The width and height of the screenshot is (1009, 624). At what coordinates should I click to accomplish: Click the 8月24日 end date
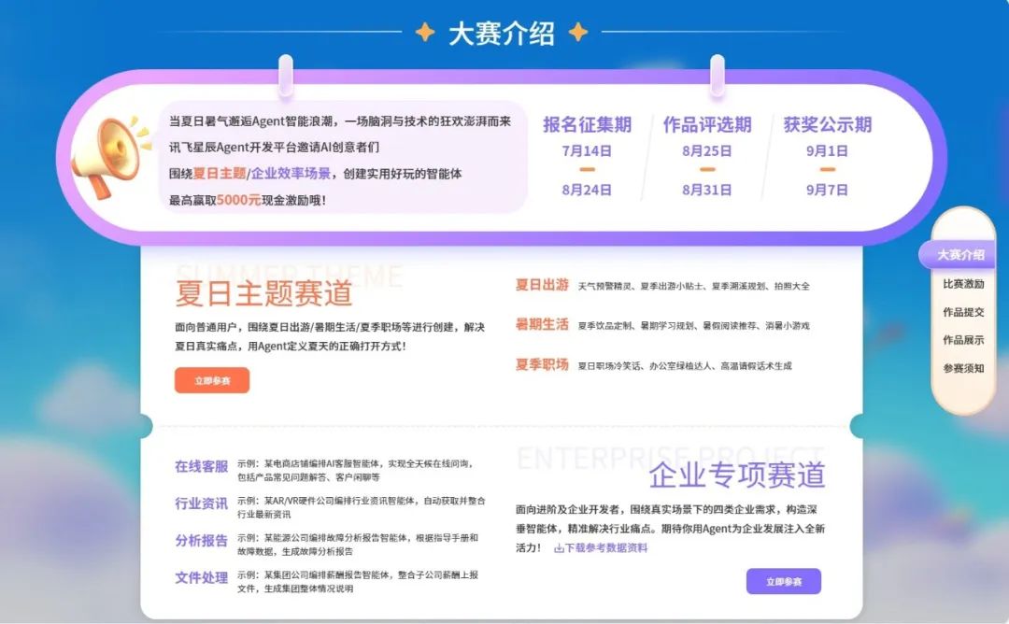point(586,190)
